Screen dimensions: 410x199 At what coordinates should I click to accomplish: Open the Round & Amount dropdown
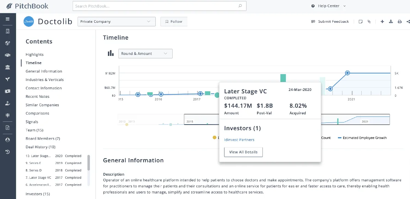point(145,53)
